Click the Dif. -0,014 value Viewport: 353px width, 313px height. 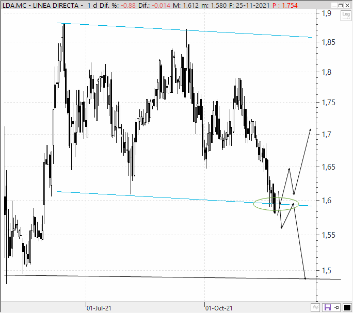tap(161, 5)
